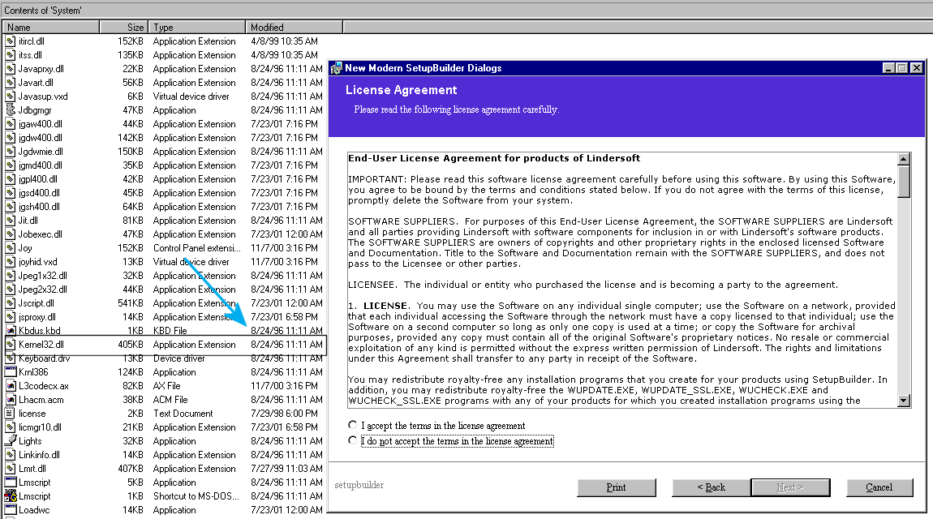Select the Lmrt.dll file name
933x519 pixels.
pyautogui.click(x=32, y=469)
